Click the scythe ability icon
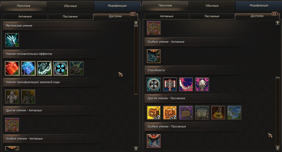This screenshot has height=152, width=282. 186,84
